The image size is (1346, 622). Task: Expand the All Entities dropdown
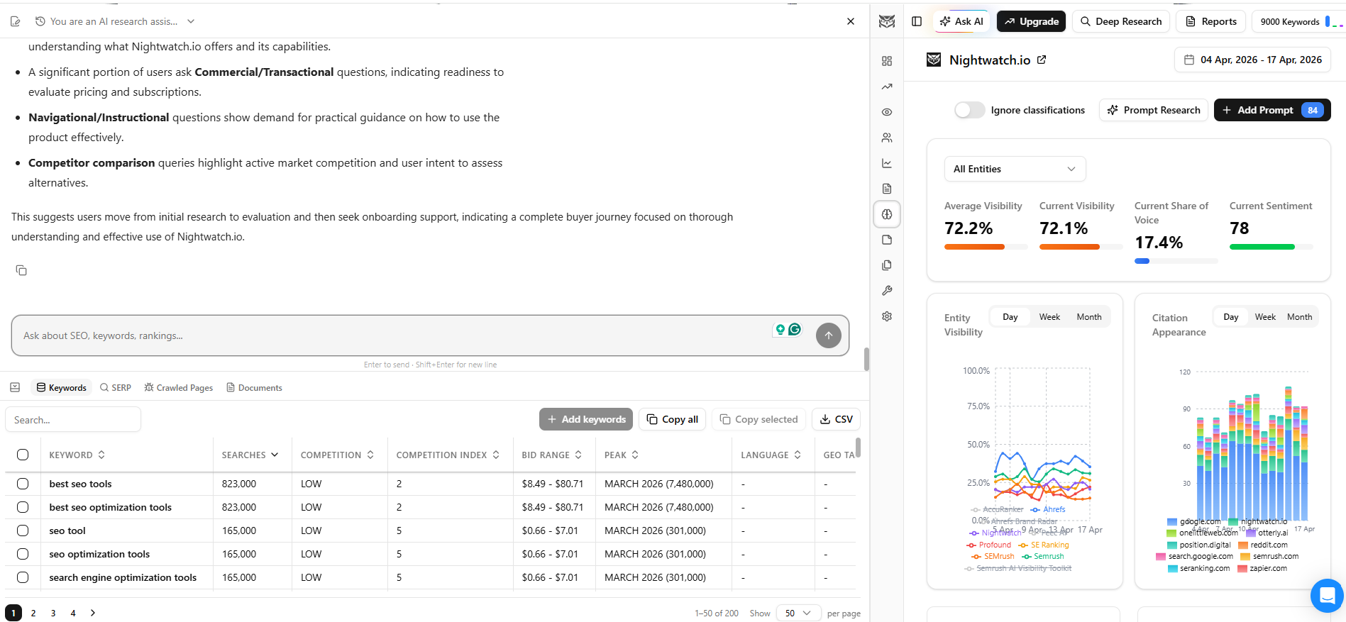pyautogui.click(x=1015, y=169)
